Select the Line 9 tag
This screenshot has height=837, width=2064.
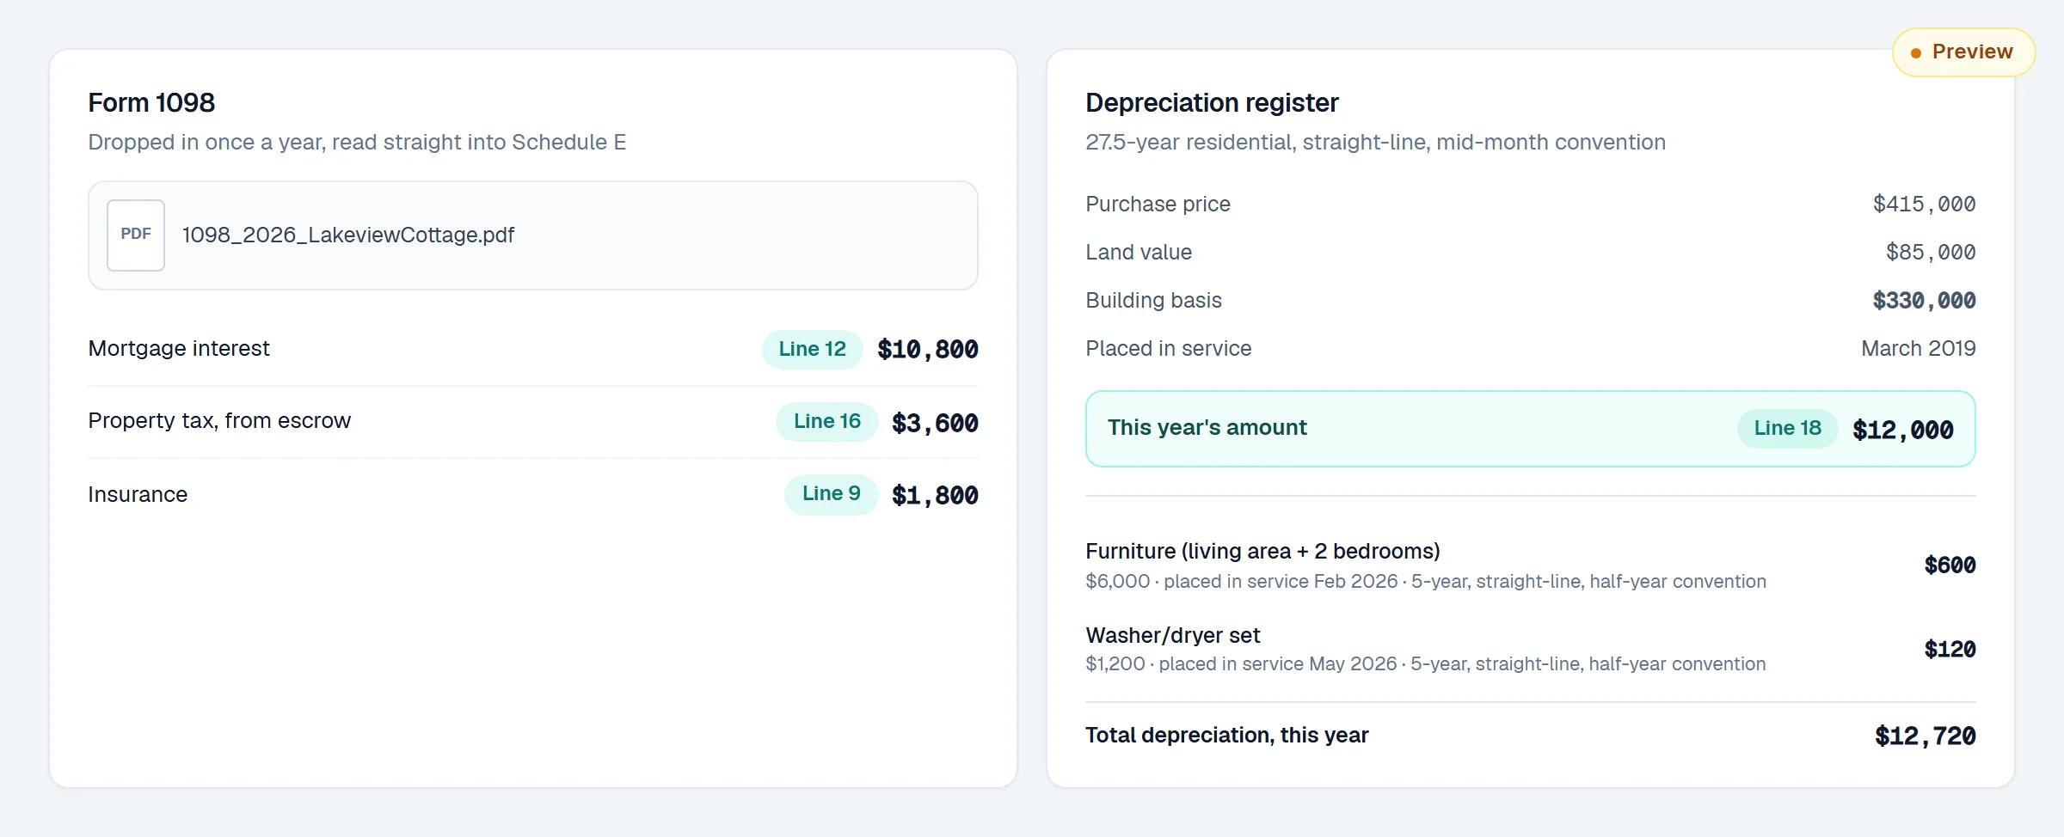[831, 494]
